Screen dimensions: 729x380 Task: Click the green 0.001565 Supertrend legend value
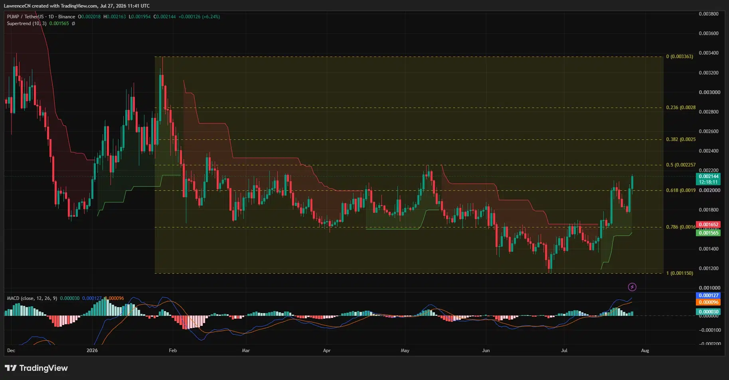(x=59, y=24)
